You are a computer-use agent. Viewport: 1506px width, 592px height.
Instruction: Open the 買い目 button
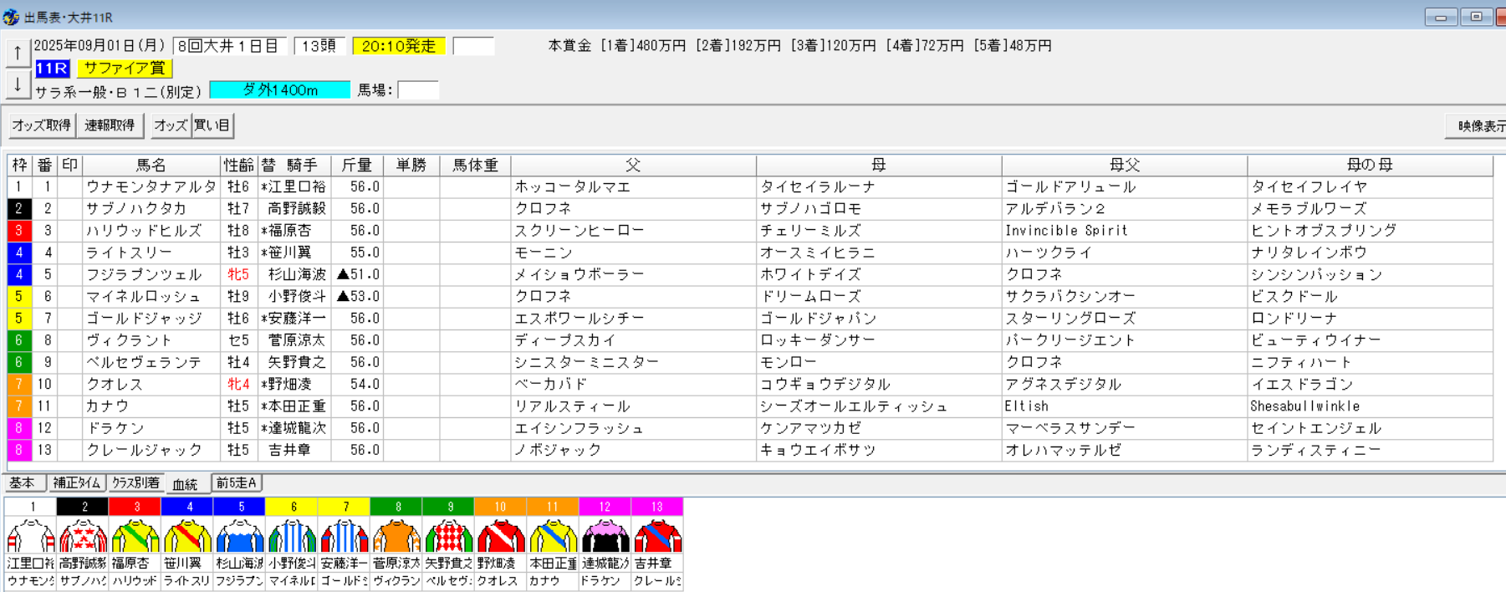click(212, 125)
